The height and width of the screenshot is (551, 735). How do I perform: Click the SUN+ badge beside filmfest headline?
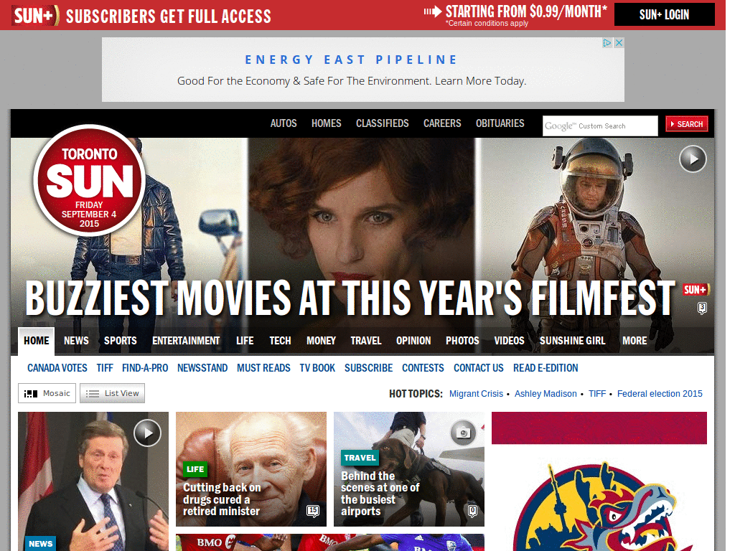pos(696,290)
